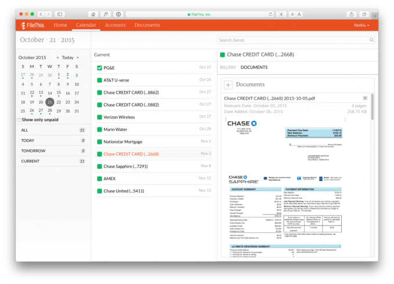Filter events by CURRENT
394x284 pixels.
[53, 161]
